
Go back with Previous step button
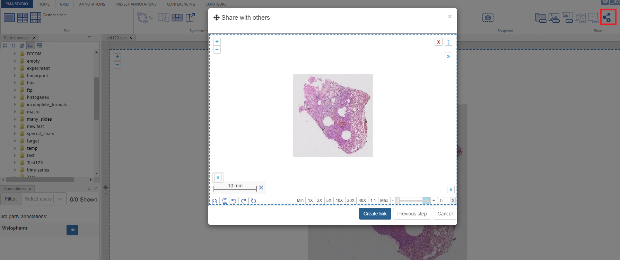pyautogui.click(x=412, y=214)
